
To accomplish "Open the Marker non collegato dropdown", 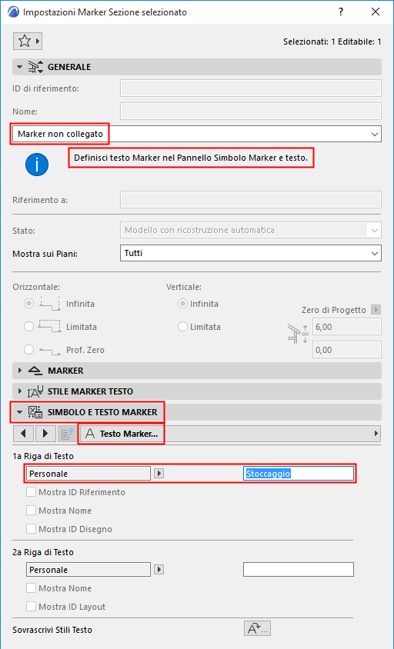I will (x=197, y=134).
